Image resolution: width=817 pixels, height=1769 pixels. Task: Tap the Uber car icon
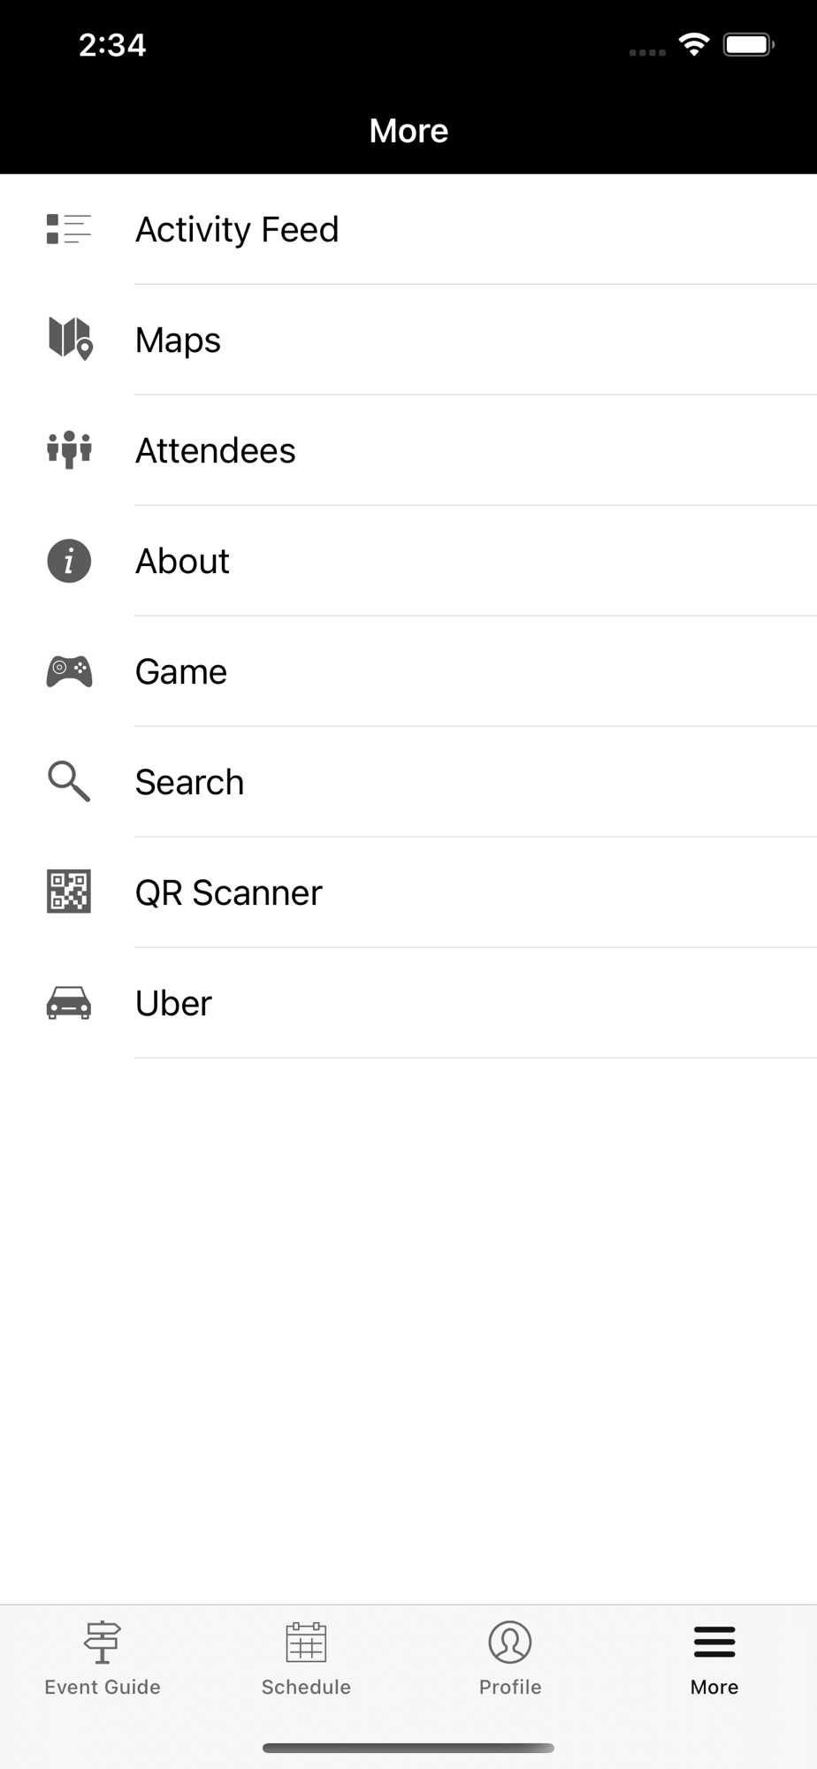point(69,1003)
